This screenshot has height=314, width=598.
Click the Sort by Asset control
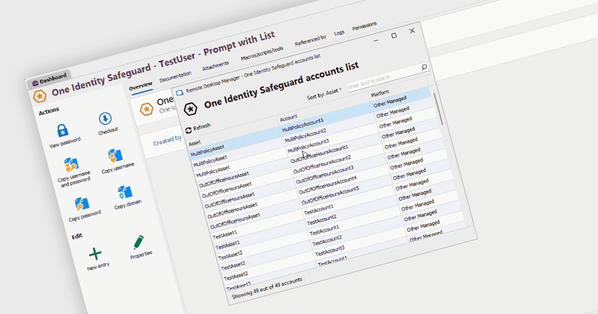324,94
